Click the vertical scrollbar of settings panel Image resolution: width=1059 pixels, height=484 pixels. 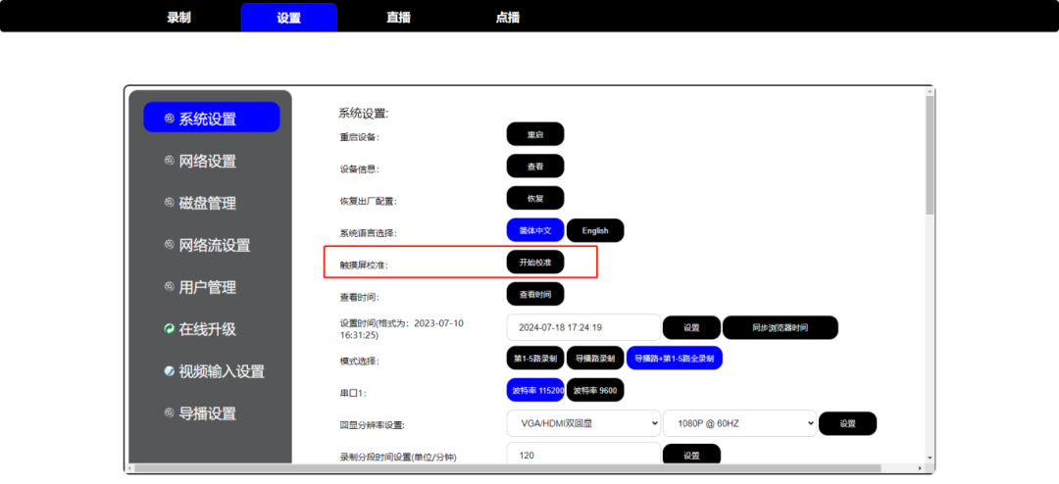(x=930, y=155)
